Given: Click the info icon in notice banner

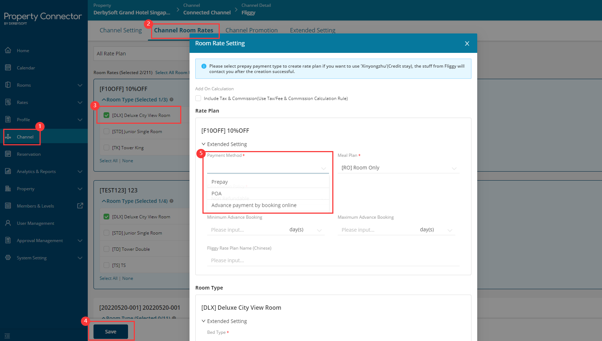Looking at the screenshot, I should tap(204, 66).
